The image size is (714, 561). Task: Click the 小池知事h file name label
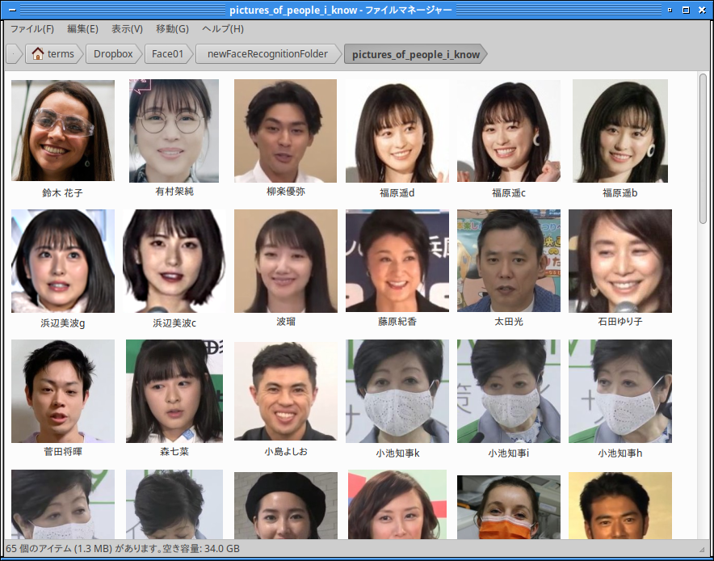pos(620,453)
